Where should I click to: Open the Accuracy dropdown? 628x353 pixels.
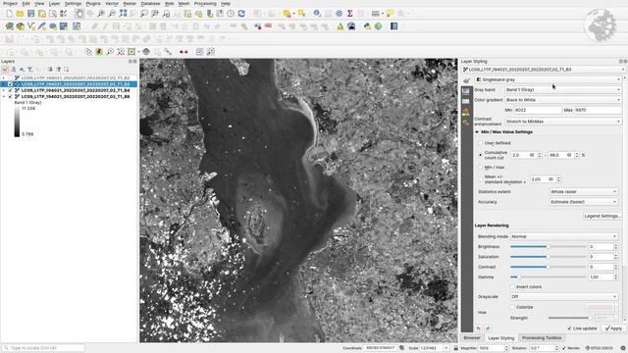click(x=583, y=202)
